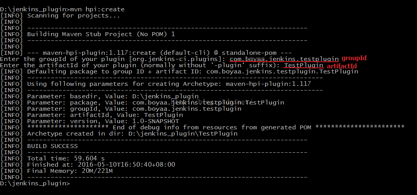Click the final D:\jenkins_plugin> prompt
The image size is (417, 195).
pos(35,184)
